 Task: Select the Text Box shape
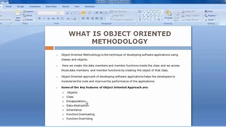140,12
